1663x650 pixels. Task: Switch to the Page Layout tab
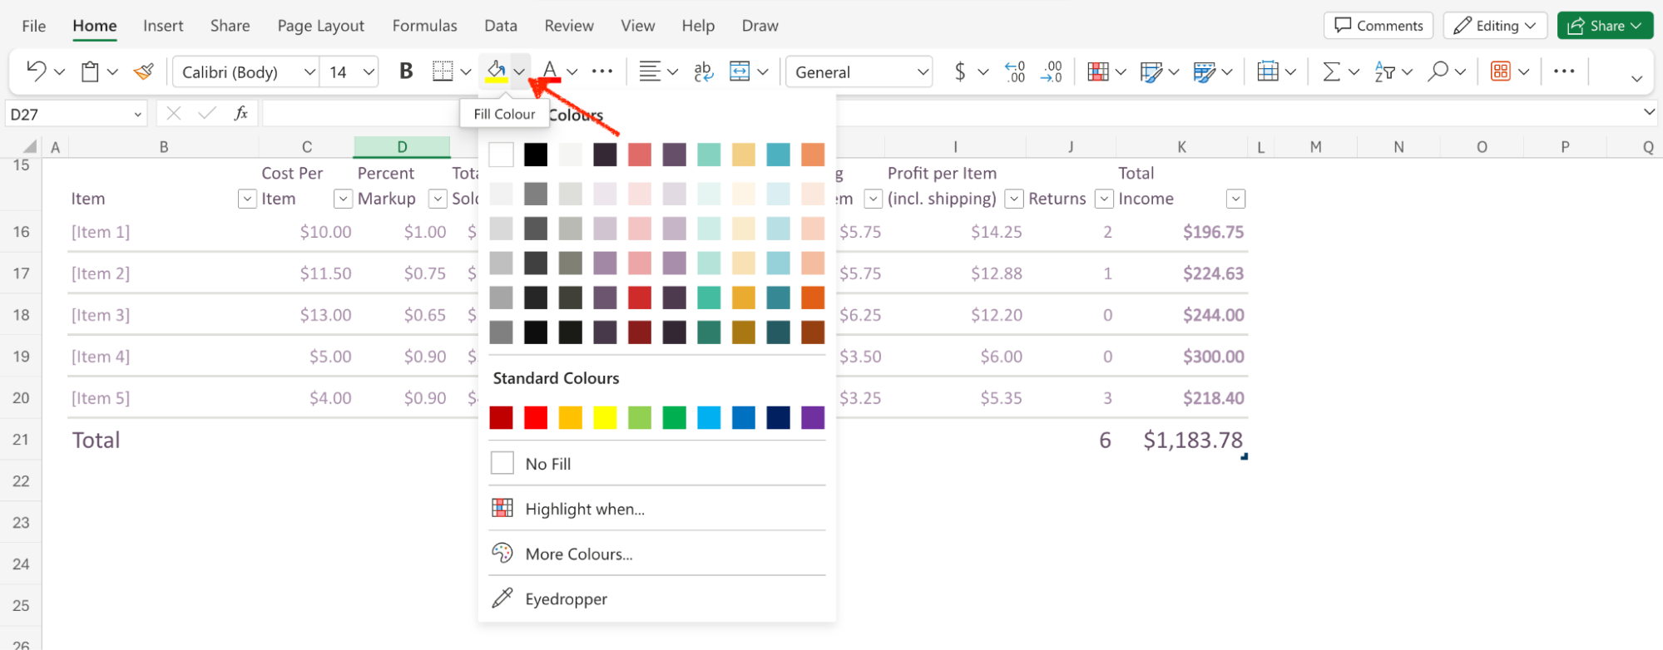tap(320, 26)
